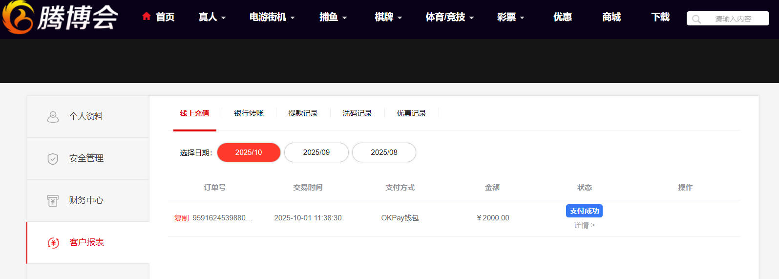
Task: Open the 提款记录 tab
Action: [303, 113]
